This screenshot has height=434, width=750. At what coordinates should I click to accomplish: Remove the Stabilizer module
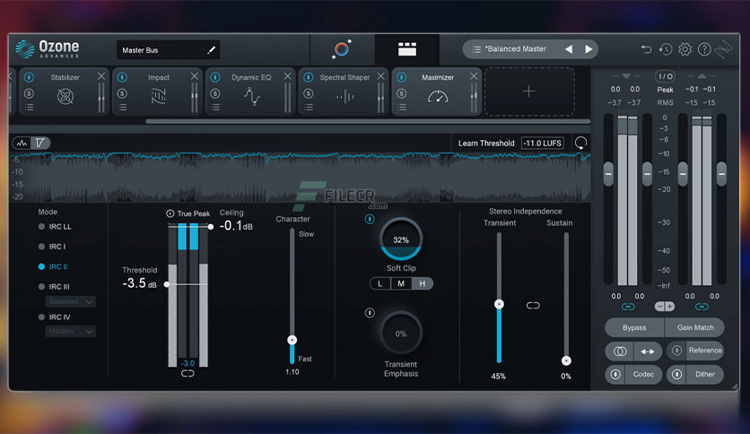(101, 76)
